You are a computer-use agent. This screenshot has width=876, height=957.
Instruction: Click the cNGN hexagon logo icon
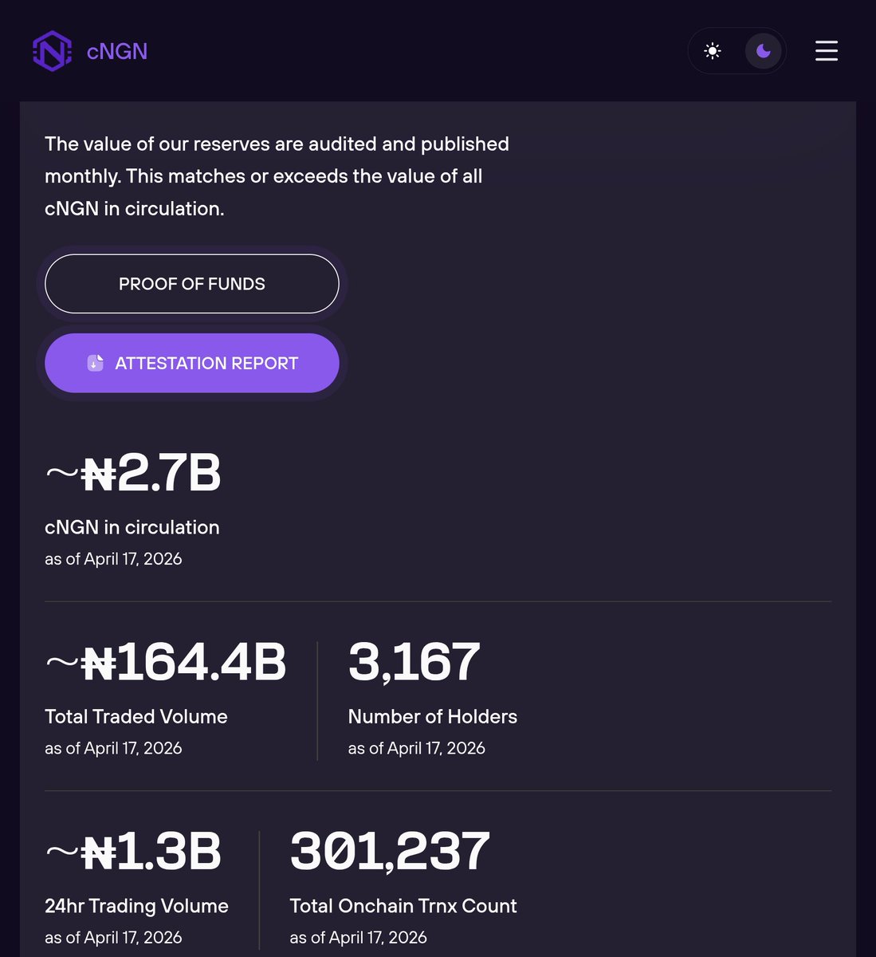pyautogui.click(x=53, y=51)
